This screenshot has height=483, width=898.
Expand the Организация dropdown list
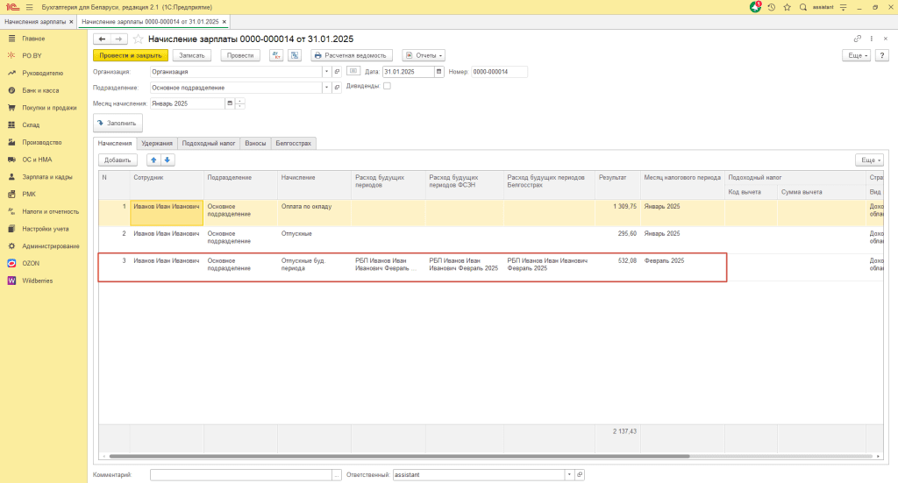326,72
